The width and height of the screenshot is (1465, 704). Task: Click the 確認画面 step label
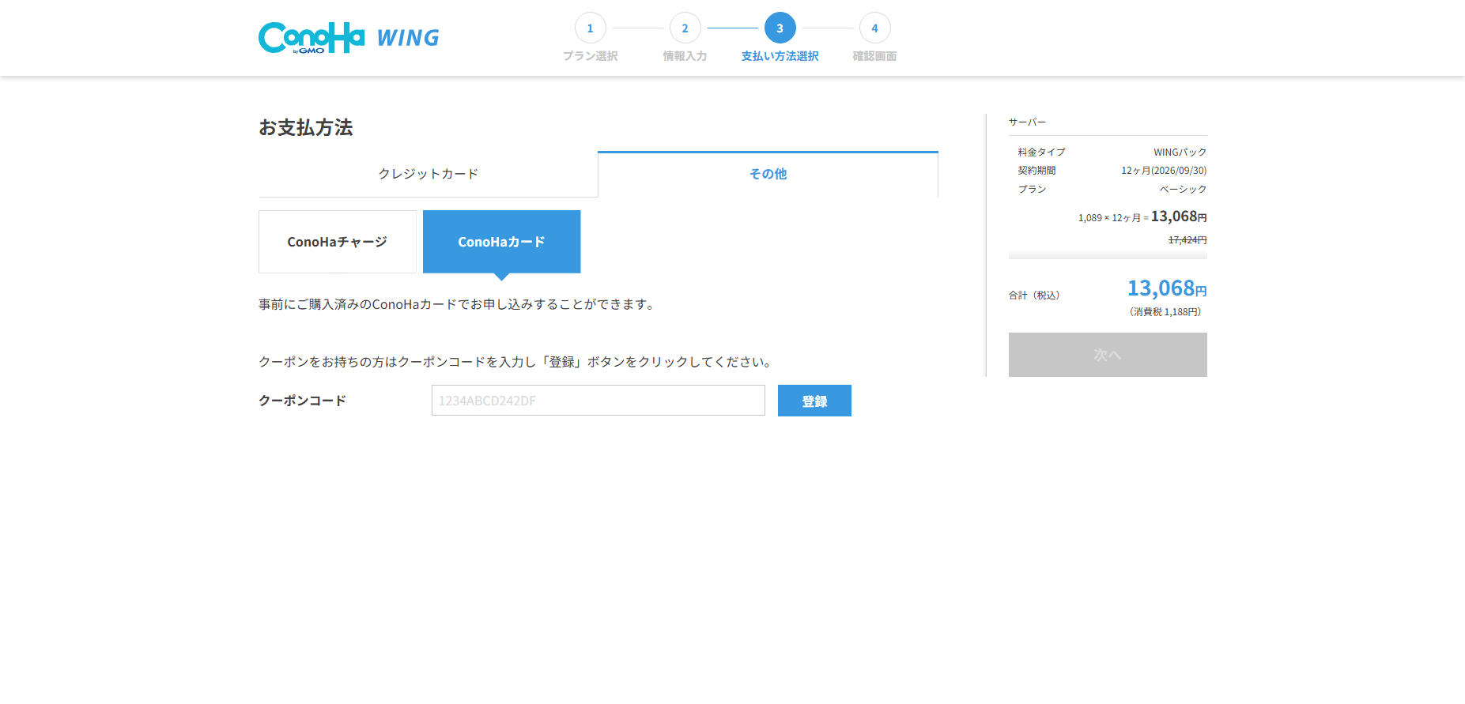click(x=874, y=56)
